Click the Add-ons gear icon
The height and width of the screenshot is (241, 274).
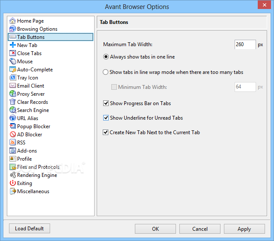12,151
